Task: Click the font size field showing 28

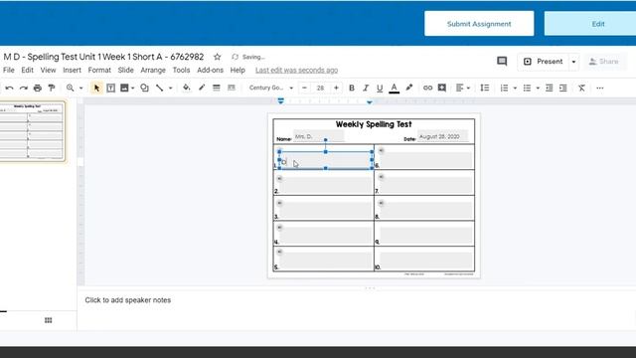Action: click(x=320, y=89)
